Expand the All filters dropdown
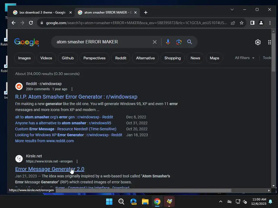278x208 pixels. 245,58
